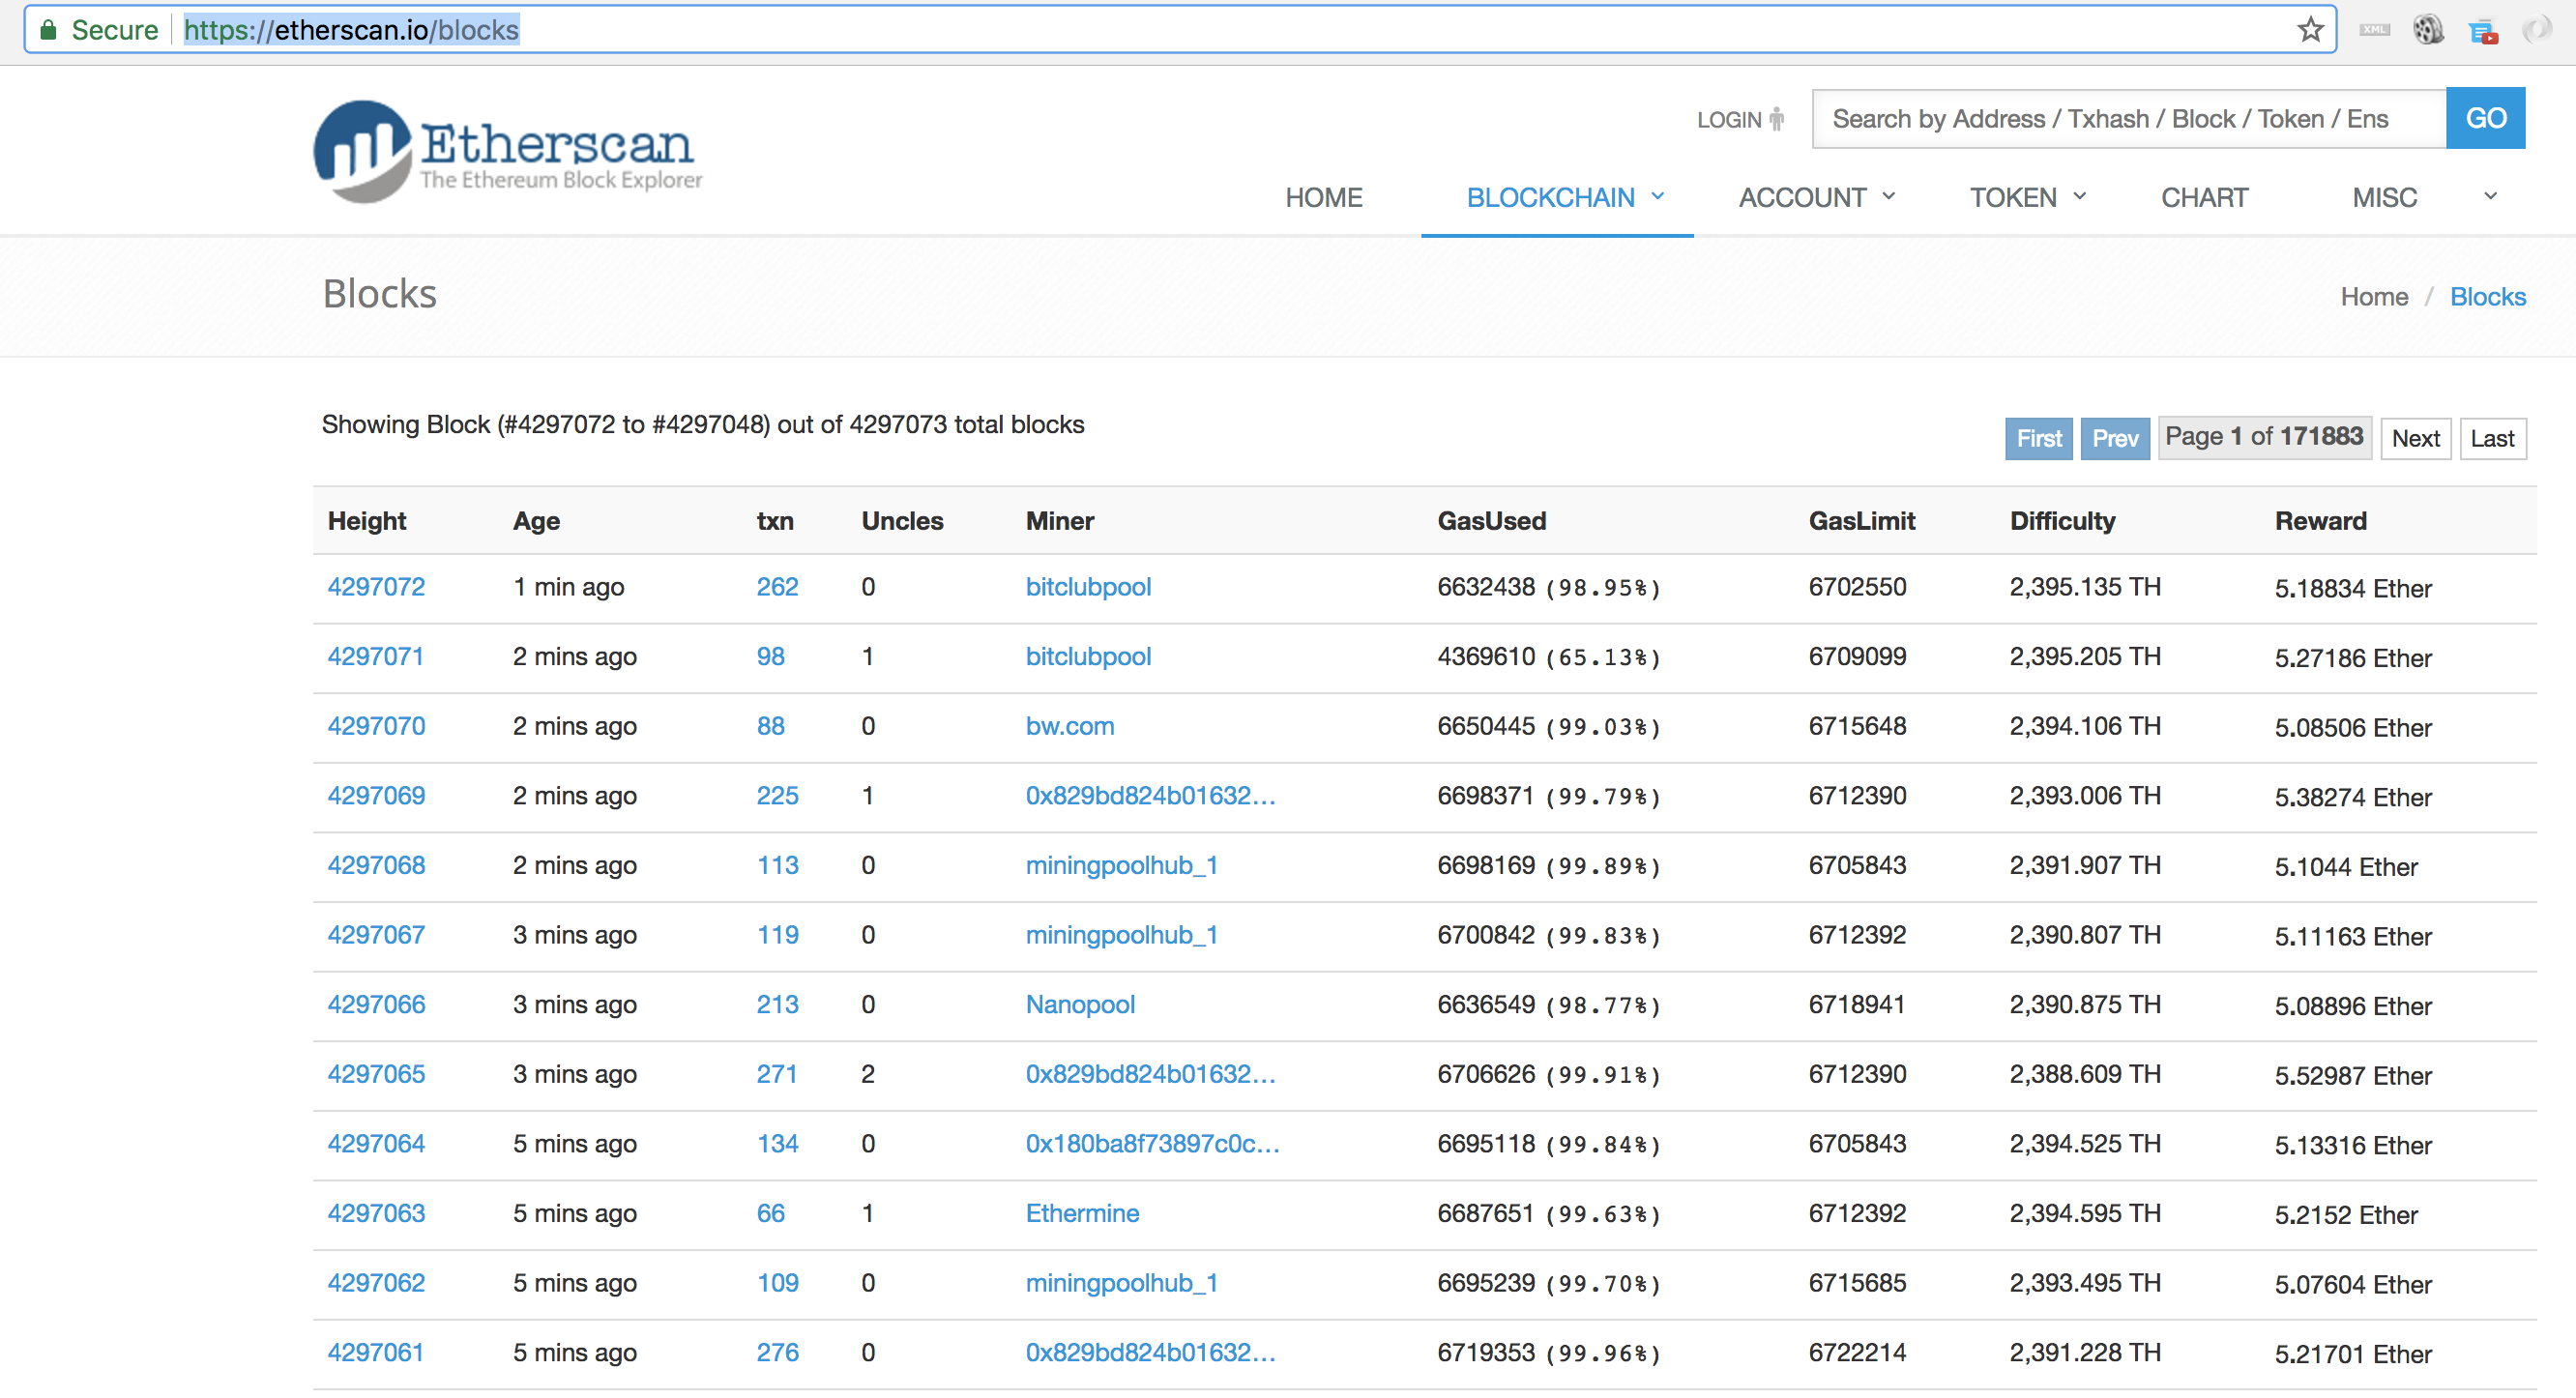Open block height 4297069
The height and width of the screenshot is (1398, 2576).
376,796
